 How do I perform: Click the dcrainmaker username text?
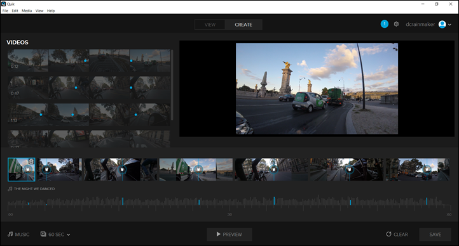click(420, 25)
